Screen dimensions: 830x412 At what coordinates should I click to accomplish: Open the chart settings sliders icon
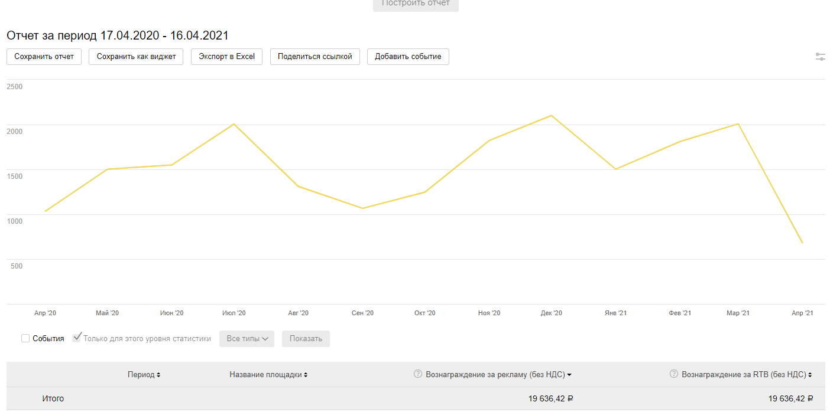pos(820,57)
